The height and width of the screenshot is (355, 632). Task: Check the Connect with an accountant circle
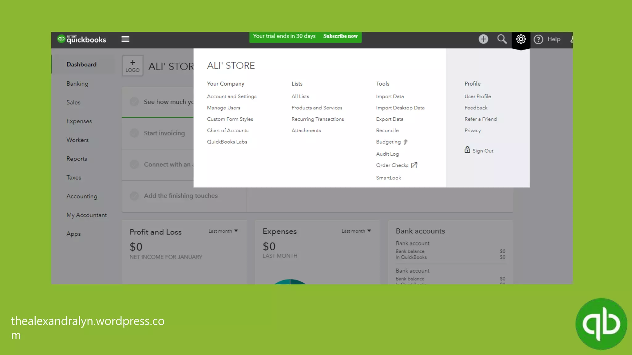(x=134, y=165)
